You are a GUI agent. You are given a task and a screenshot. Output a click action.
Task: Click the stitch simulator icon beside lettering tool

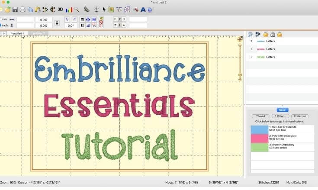pos(150,10)
